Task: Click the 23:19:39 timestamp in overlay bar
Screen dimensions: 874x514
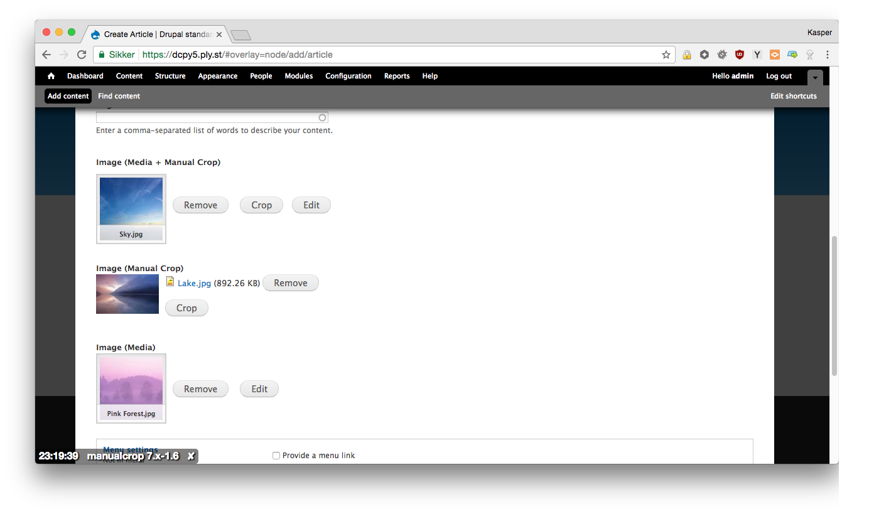Action: click(58, 456)
